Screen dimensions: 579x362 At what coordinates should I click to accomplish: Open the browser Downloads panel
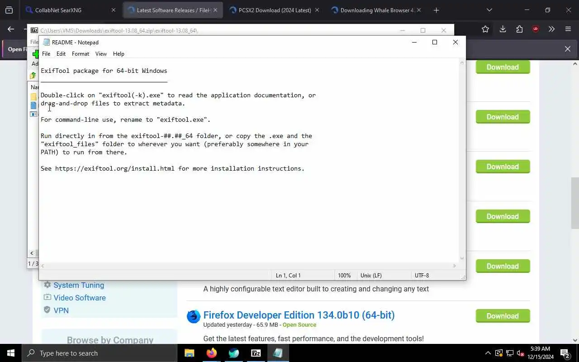pos(503,29)
